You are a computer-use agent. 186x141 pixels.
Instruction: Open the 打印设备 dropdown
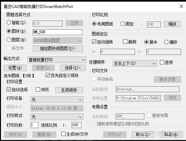(57, 100)
